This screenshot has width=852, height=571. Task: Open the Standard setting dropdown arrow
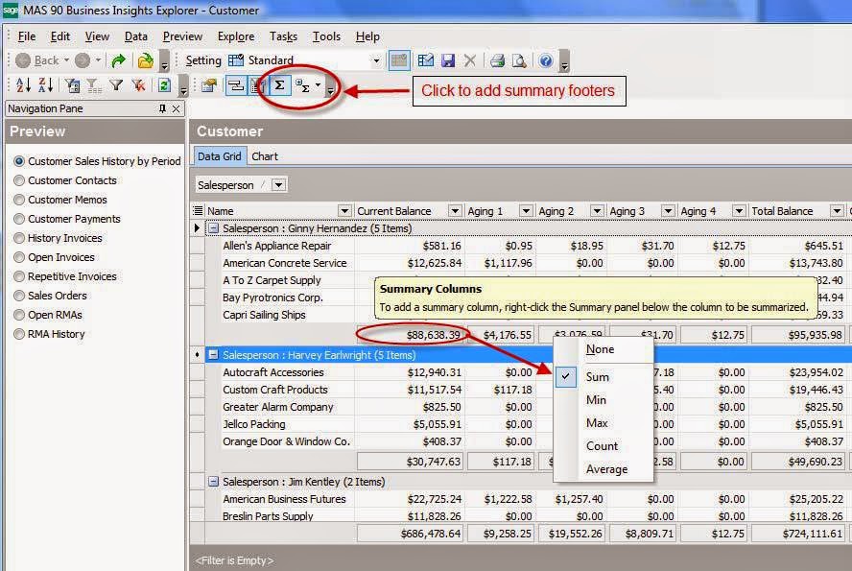click(376, 60)
